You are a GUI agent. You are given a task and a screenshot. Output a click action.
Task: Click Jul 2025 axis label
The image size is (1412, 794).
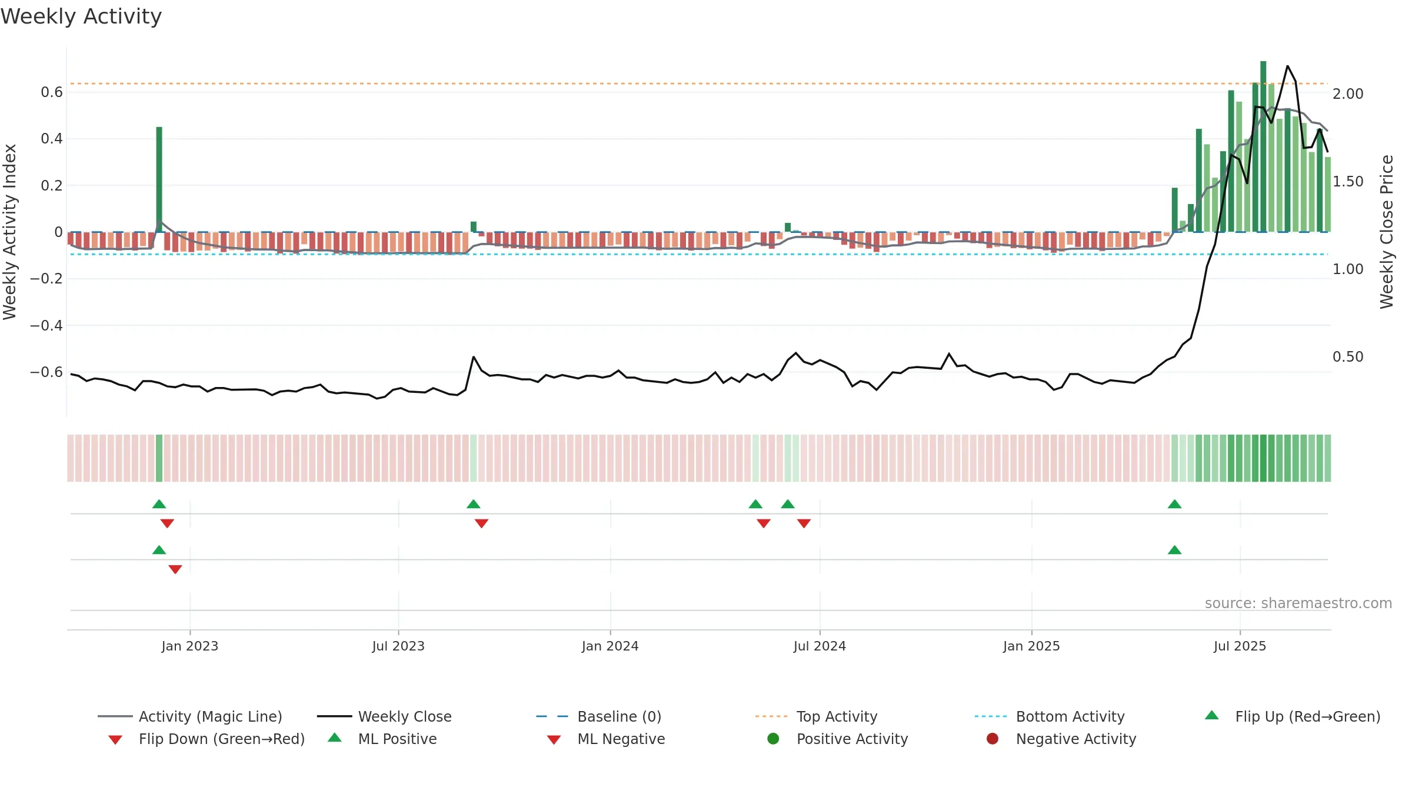tap(1240, 646)
